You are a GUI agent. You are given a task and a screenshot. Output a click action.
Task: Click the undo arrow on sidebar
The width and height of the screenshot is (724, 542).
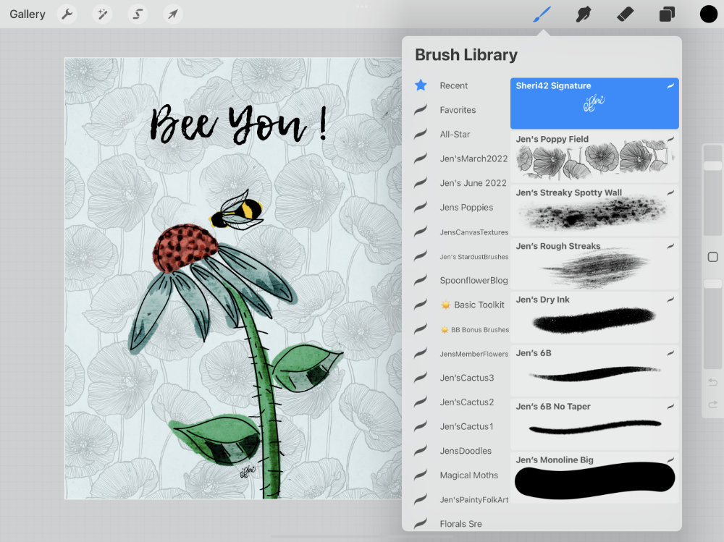point(712,382)
